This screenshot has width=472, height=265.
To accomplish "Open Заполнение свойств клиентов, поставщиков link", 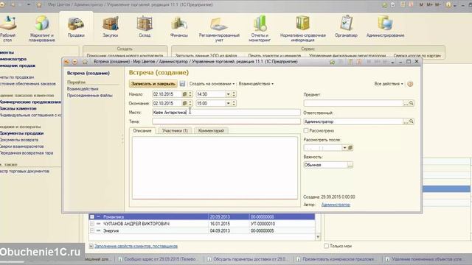I will (136, 246).
